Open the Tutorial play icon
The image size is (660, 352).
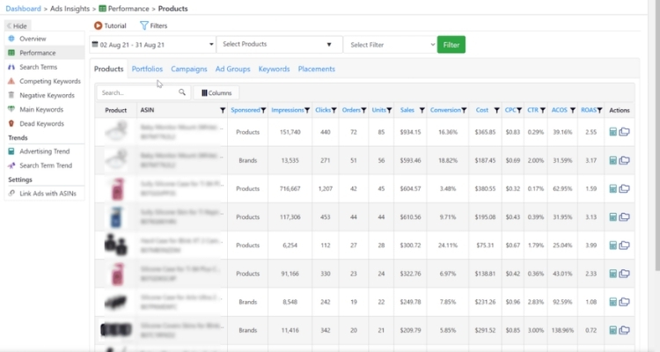(x=98, y=26)
